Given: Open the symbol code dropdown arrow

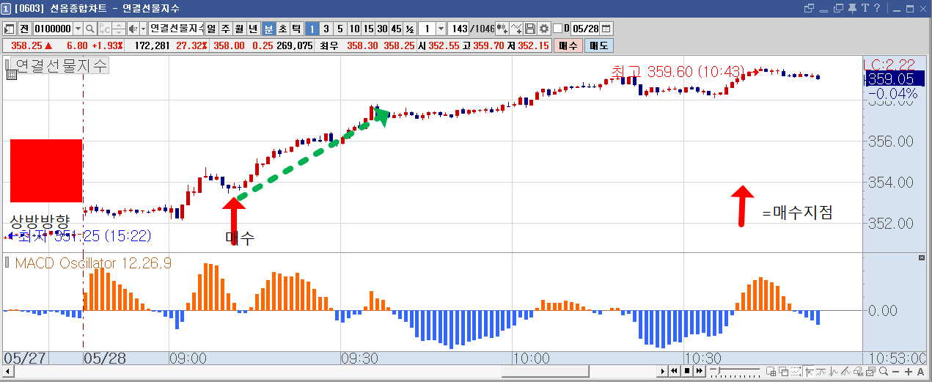Looking at the screenshot, I should pos(78,29).
